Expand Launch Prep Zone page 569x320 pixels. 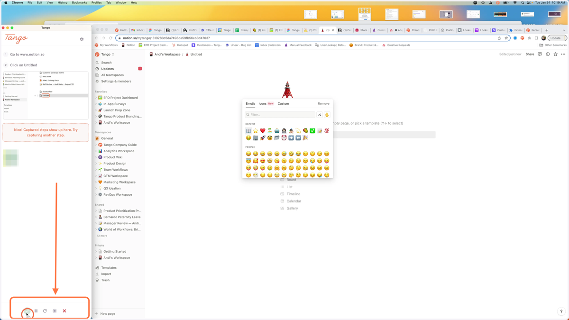[96, 110]
